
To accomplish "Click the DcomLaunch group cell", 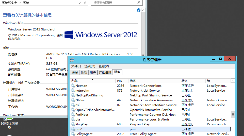I will coord(216,124).
